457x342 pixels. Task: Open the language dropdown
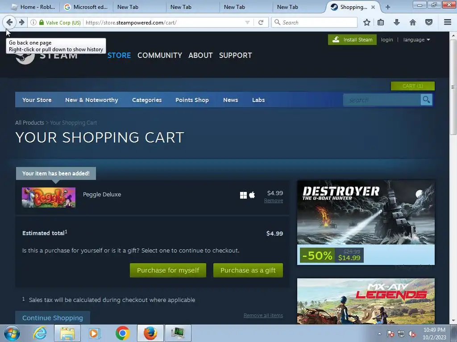[x=416, y=40]
